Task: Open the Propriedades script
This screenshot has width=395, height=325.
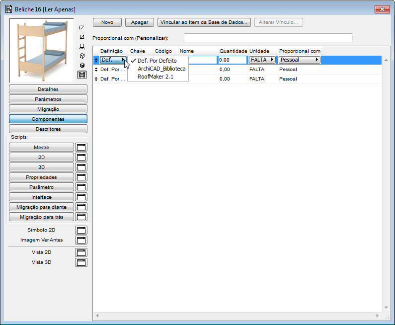Action: [x=42, y=177]
